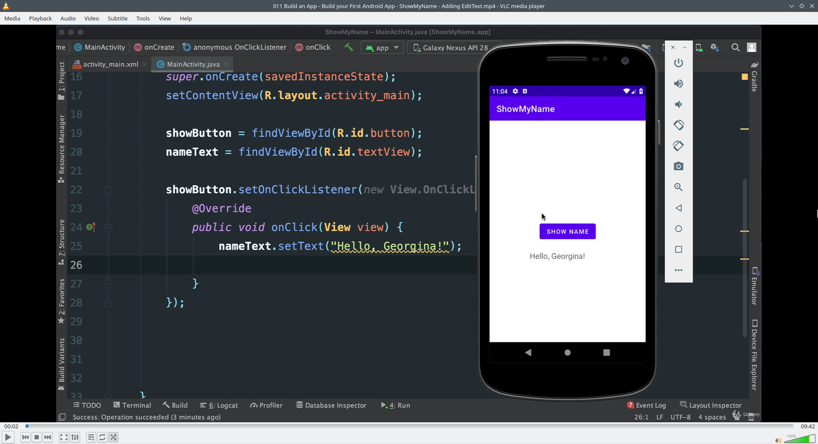Close the activity_main.xml tab
This screenshot has height=444, width=818.
145,64
